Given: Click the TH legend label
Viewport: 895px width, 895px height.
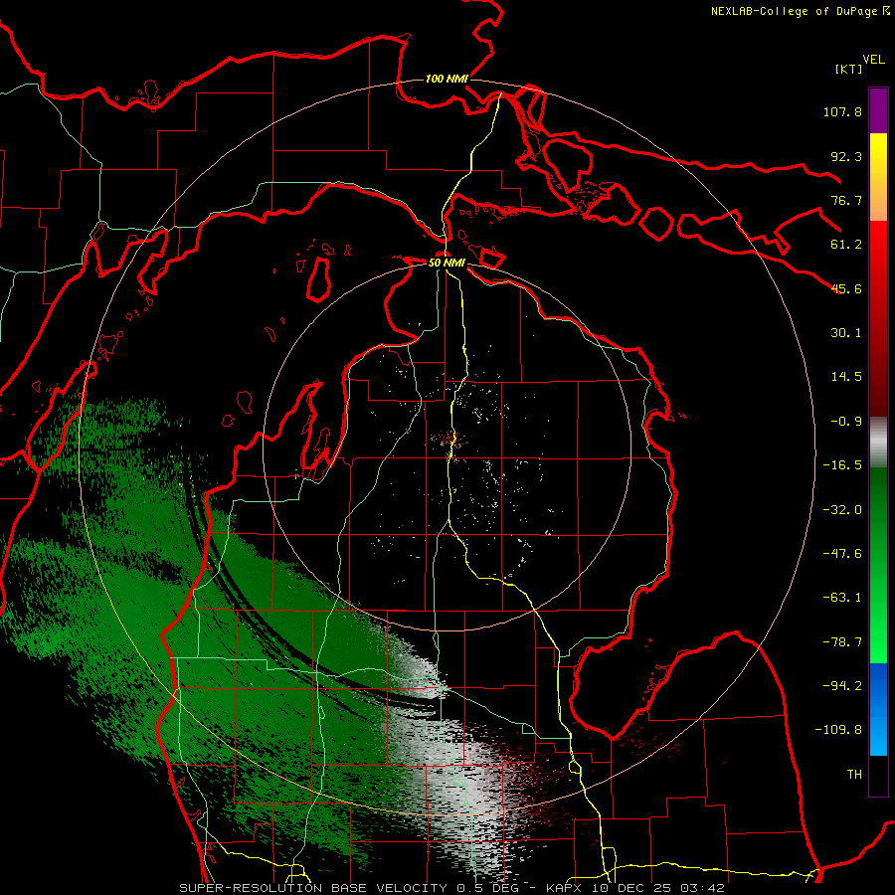Looking at the screenshot, I should [854, 775].
